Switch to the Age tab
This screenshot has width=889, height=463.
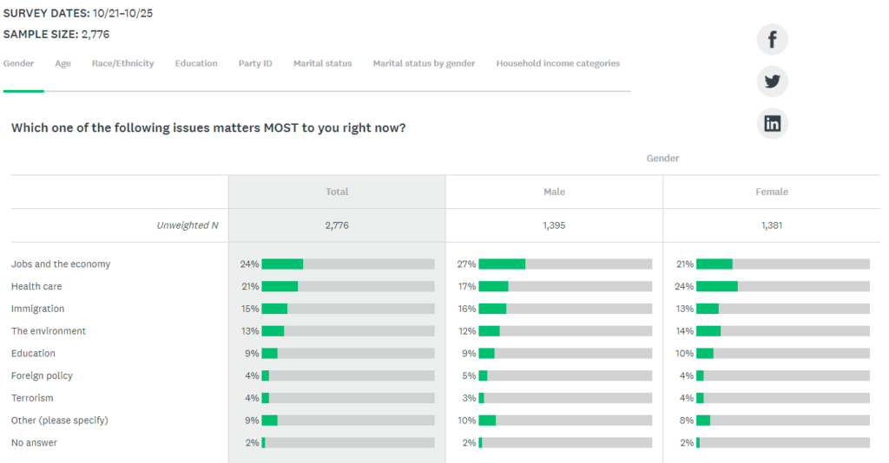coord(63,63)
